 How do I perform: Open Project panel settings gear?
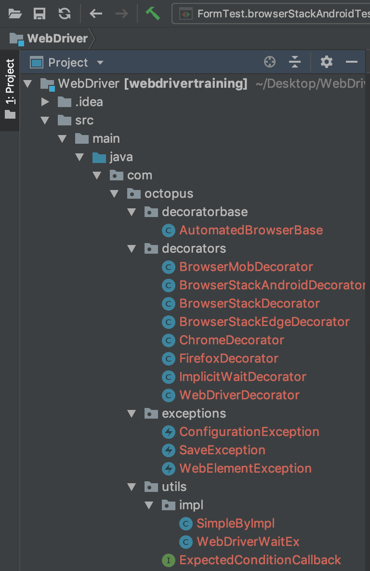coord(327,62)
